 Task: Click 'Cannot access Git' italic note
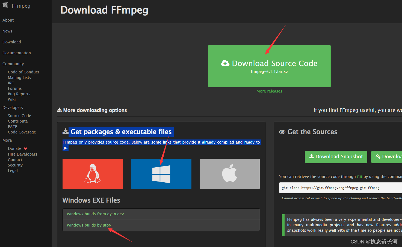(x=342, y=198)
